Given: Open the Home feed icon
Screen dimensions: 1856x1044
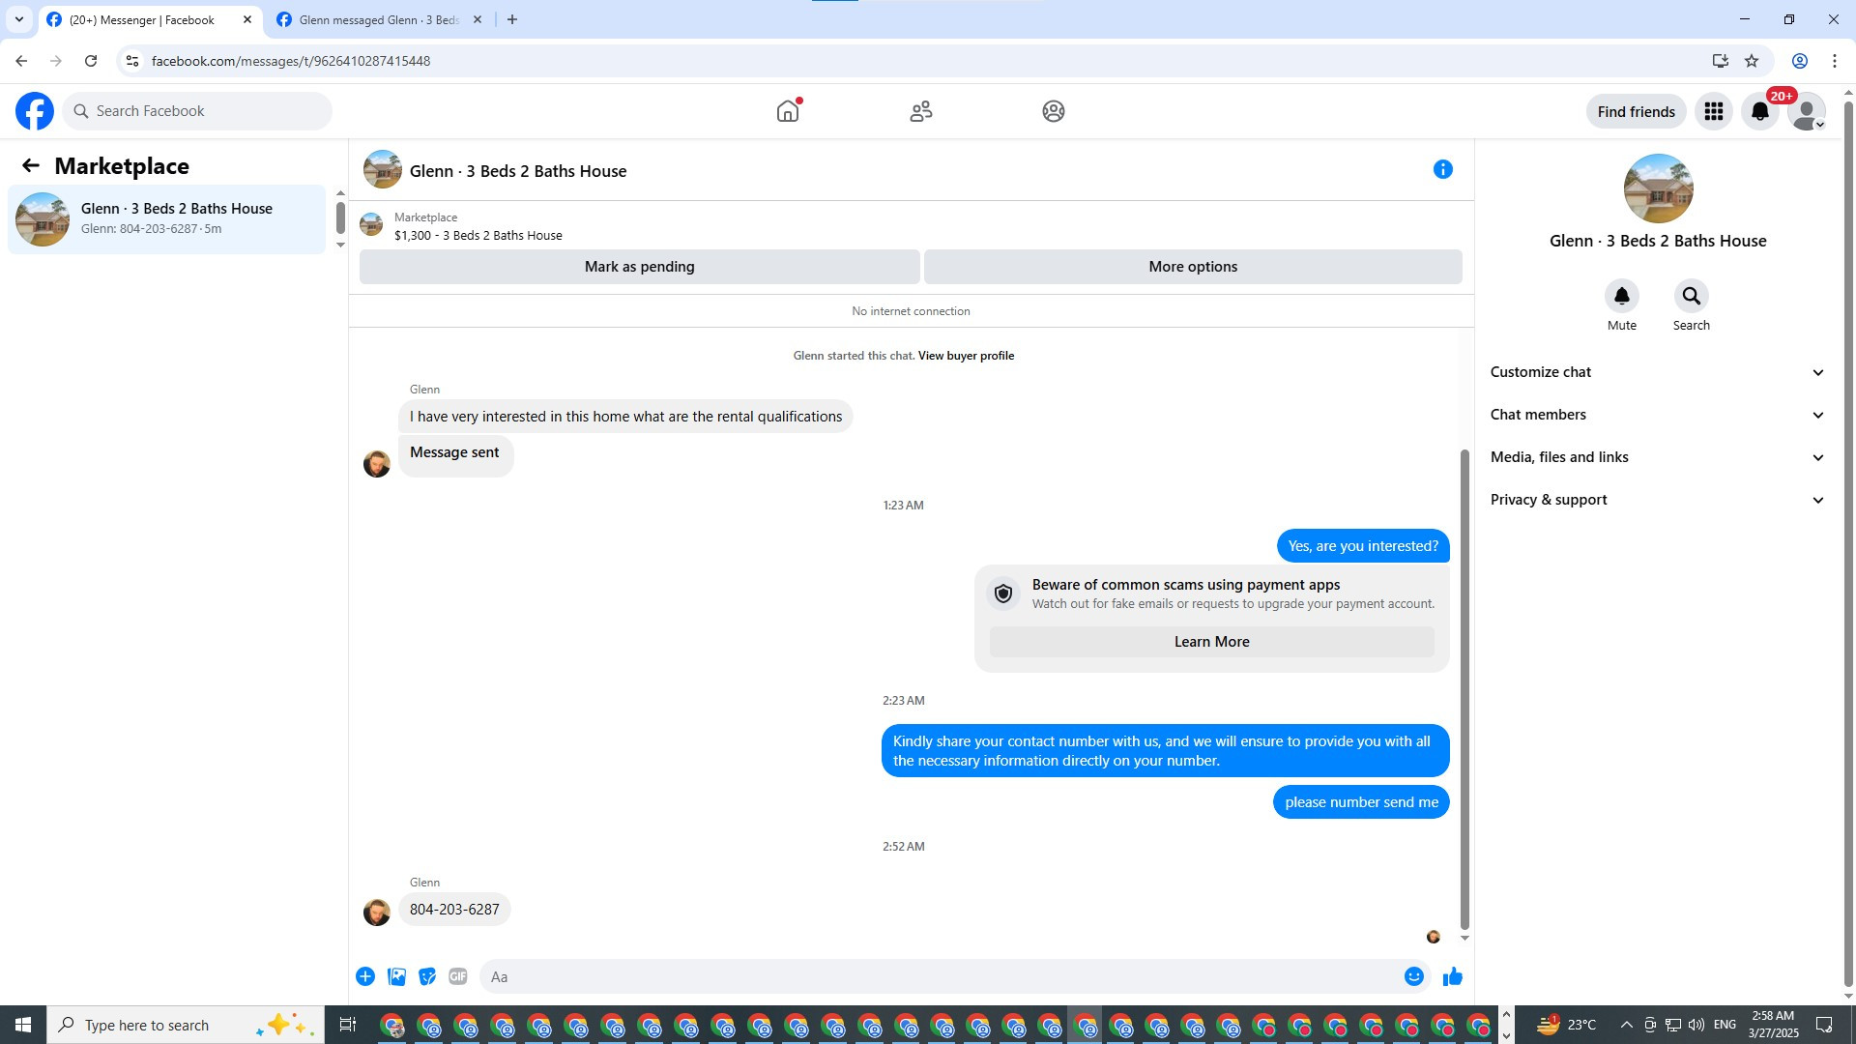Looking at the screenshot, I should coord(788,111).
